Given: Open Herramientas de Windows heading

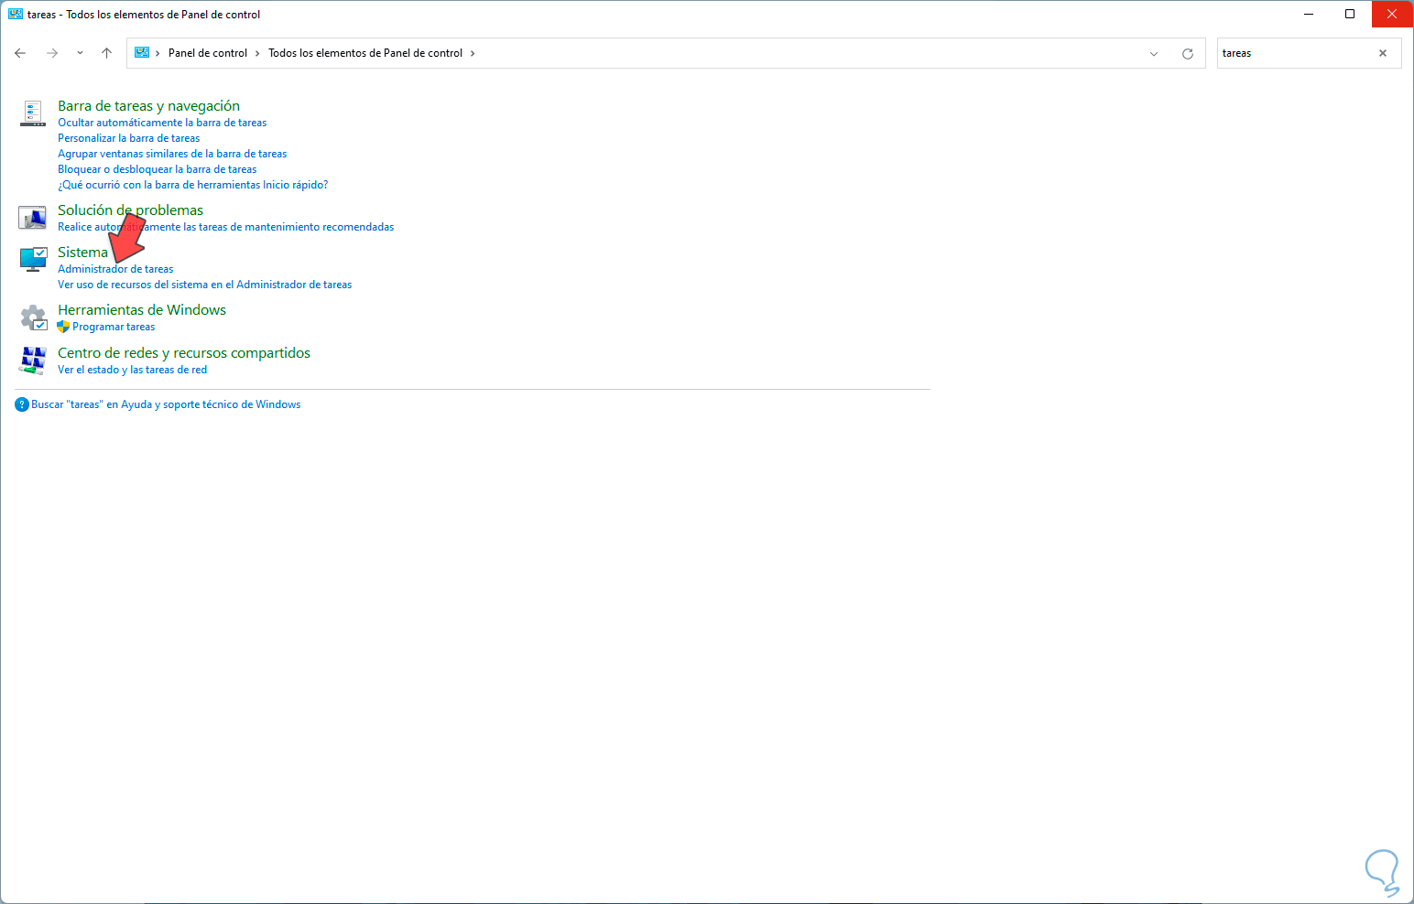Looking at the screenshot, I should click(x=142, y=310).
